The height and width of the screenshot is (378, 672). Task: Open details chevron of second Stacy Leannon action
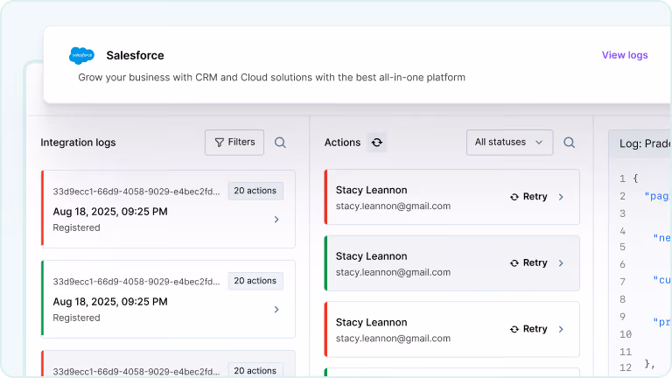pyautogui.click(x=561, y=263)
